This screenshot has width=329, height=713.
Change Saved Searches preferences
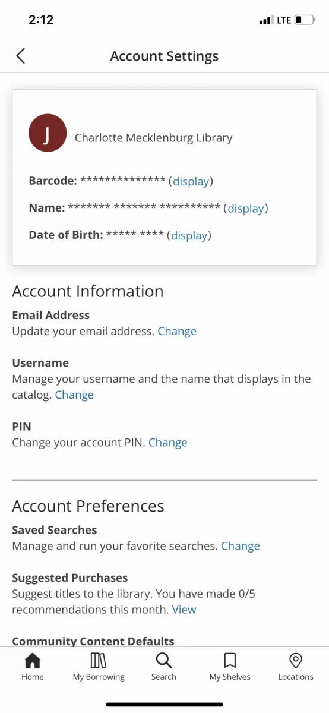click(241, 546)
